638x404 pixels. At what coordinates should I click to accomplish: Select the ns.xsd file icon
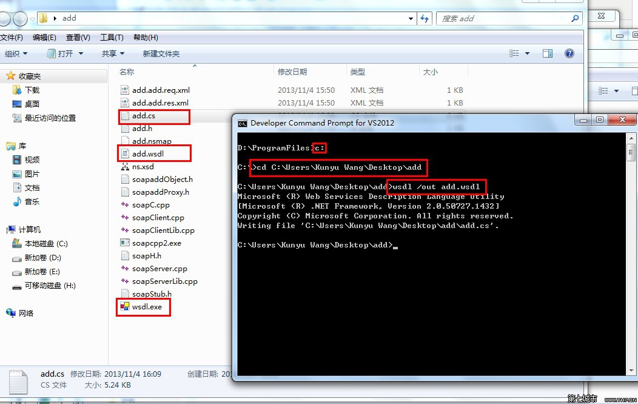(125, 167)
